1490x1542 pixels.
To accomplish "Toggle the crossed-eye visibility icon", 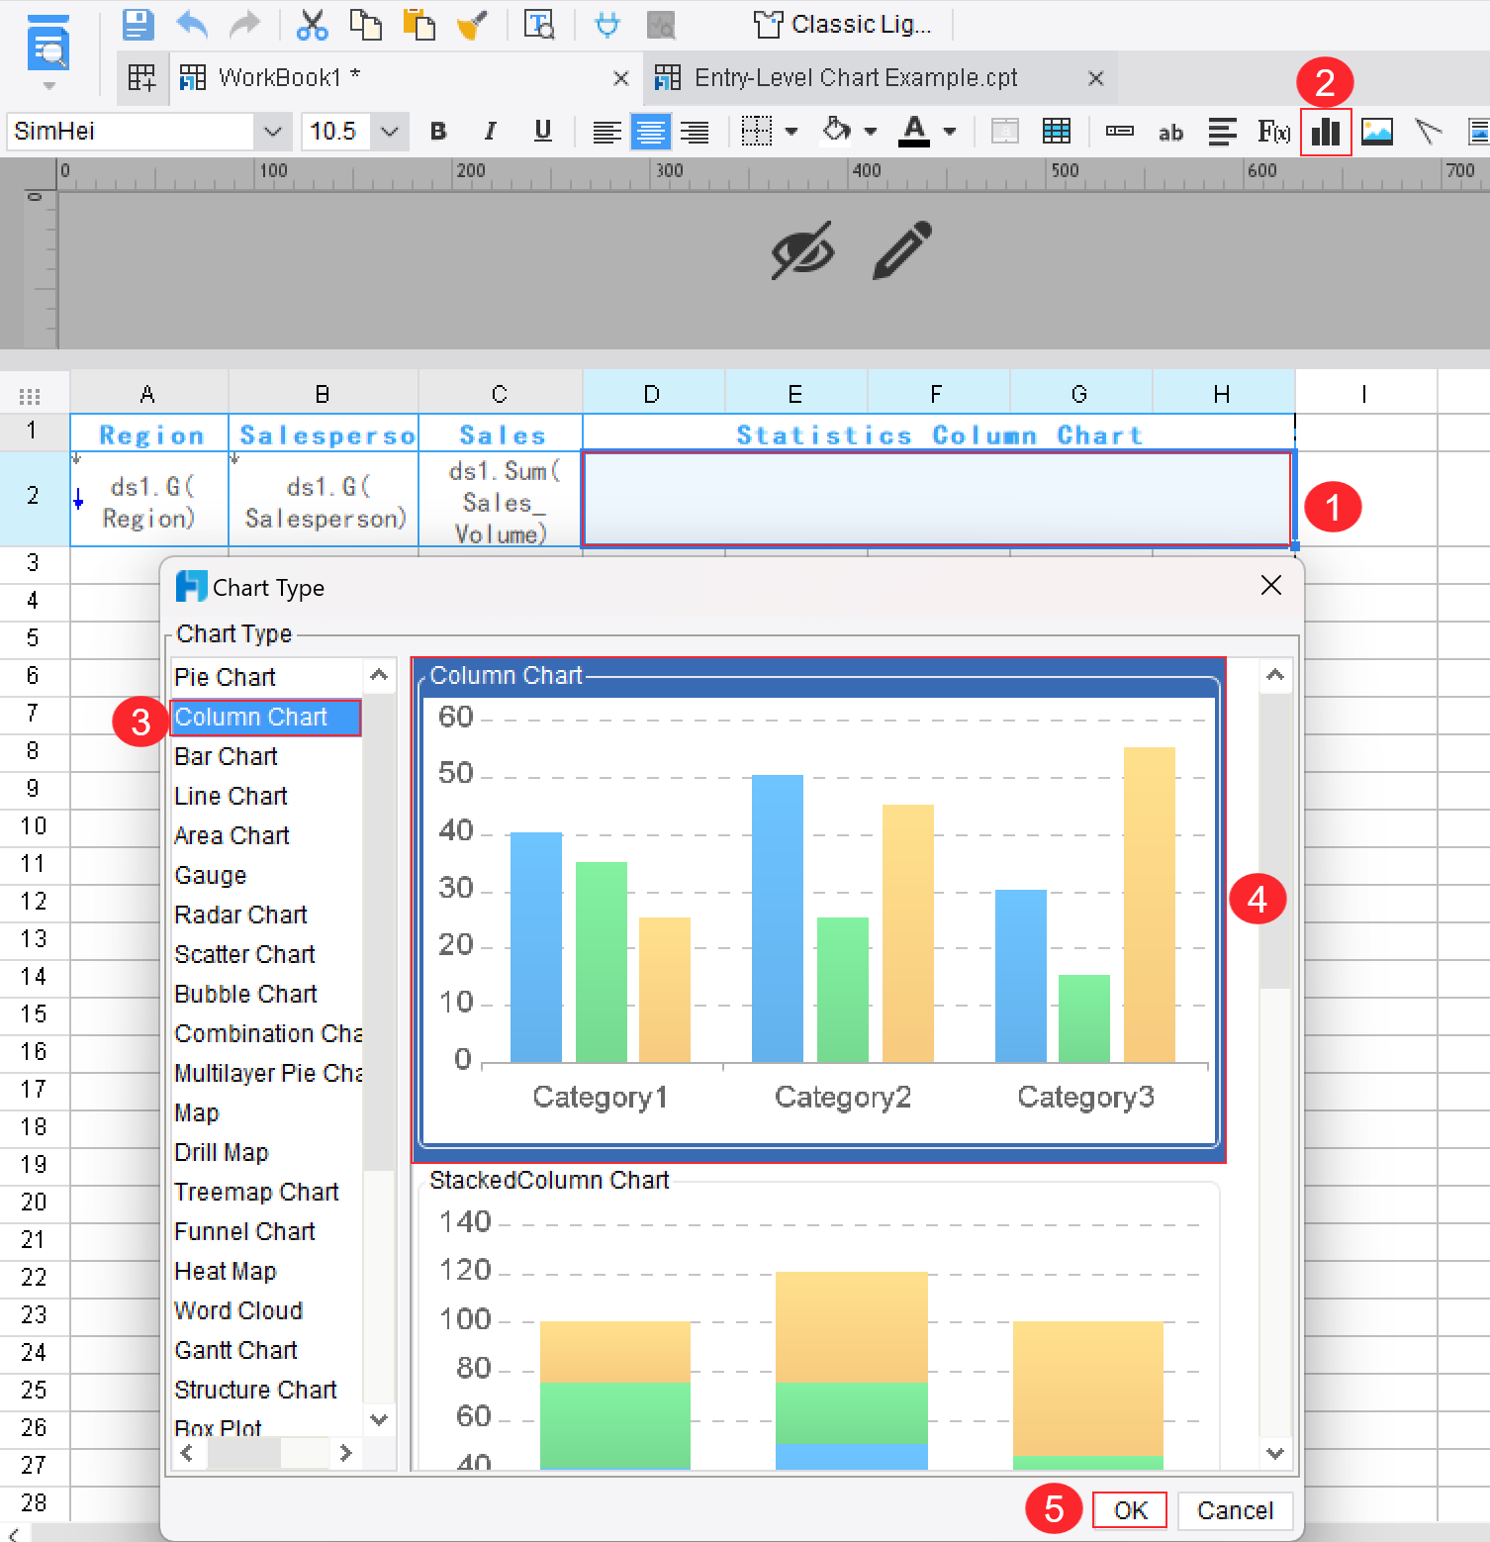I will pos(802,249).
